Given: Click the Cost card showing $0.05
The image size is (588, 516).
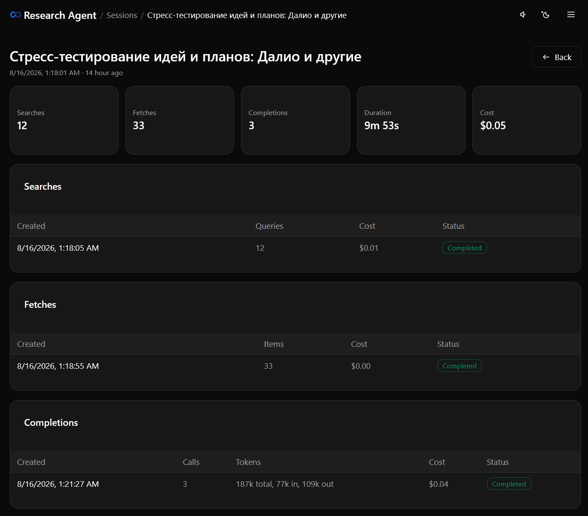Looking at the screenshot, I should click(527, 120).
